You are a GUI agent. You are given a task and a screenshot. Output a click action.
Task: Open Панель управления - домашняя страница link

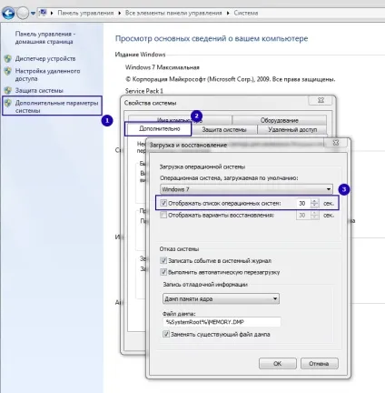point(45,37)
